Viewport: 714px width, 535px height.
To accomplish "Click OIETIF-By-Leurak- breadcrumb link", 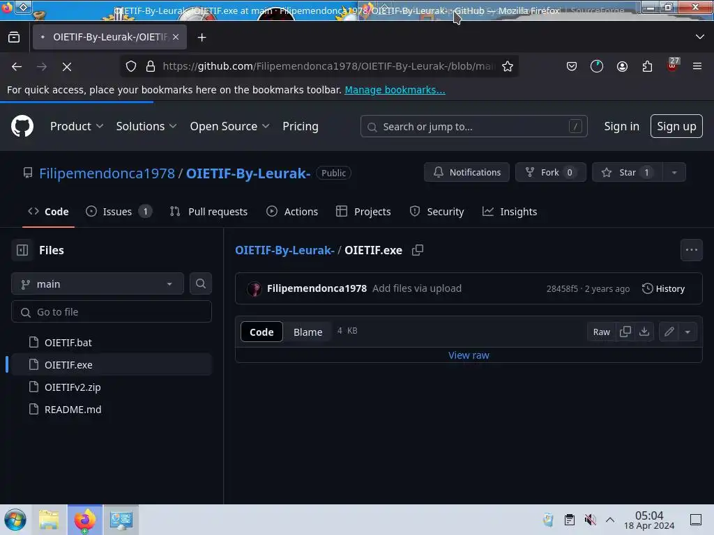I will (284, 250).
